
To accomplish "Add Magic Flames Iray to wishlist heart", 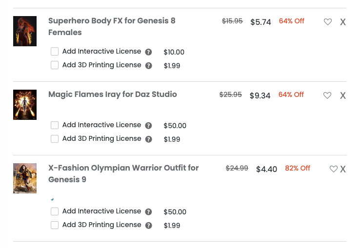I will click(x=327, y=95).
